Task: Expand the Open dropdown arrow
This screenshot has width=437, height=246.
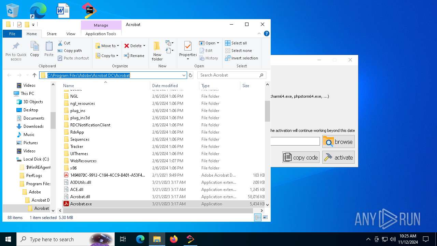Action: click(x=218, y=43)
